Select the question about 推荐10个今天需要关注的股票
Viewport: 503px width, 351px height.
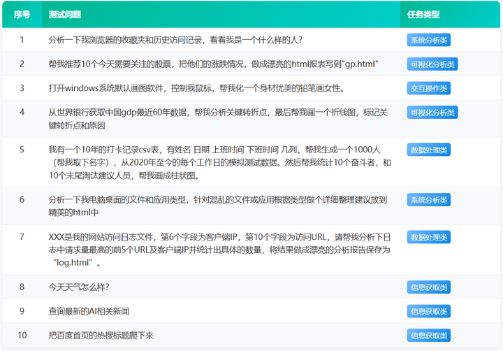point(213,64)
